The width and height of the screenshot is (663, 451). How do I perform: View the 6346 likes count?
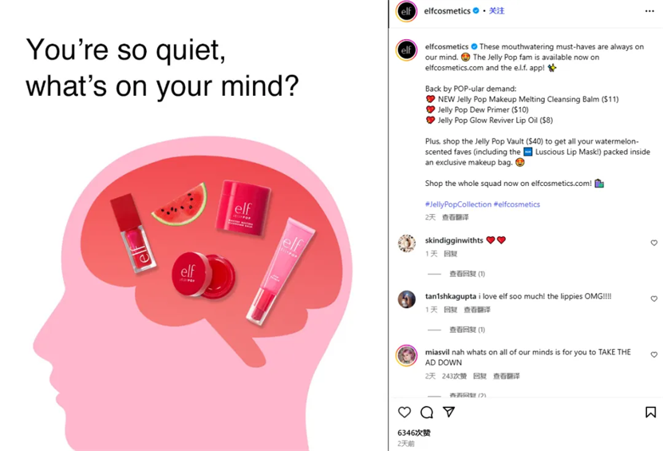(414, 433)
